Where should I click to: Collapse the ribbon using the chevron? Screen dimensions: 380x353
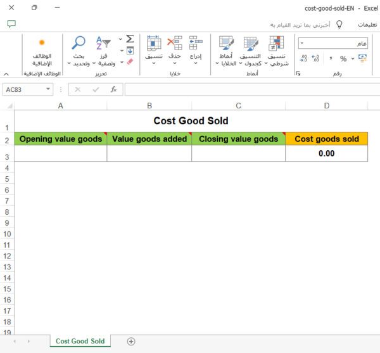pos(6,74)
